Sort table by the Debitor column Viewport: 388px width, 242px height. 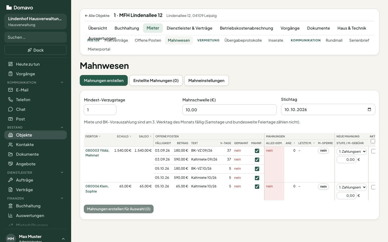coord(93,136)
